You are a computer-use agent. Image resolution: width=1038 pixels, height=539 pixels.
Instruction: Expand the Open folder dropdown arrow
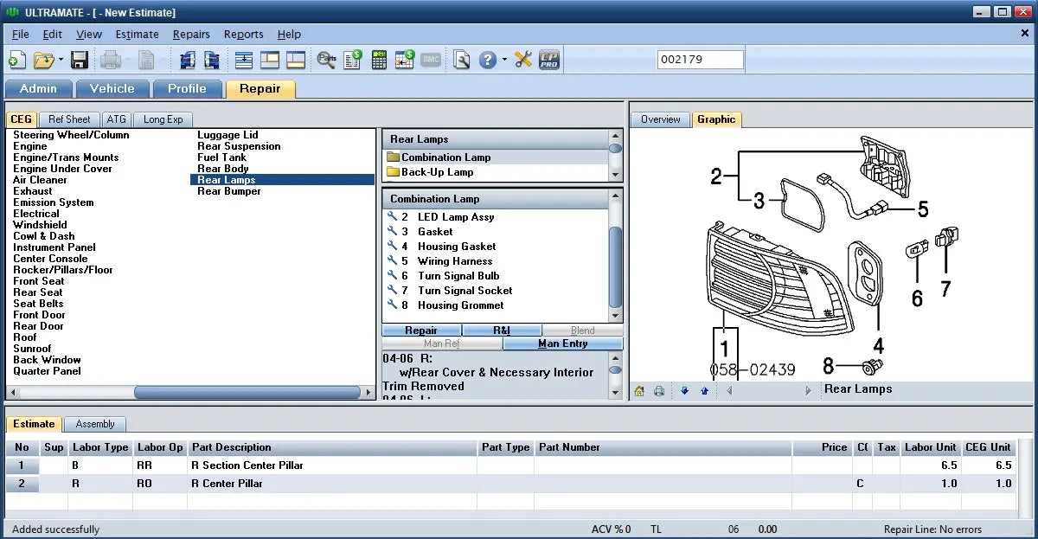61,60
